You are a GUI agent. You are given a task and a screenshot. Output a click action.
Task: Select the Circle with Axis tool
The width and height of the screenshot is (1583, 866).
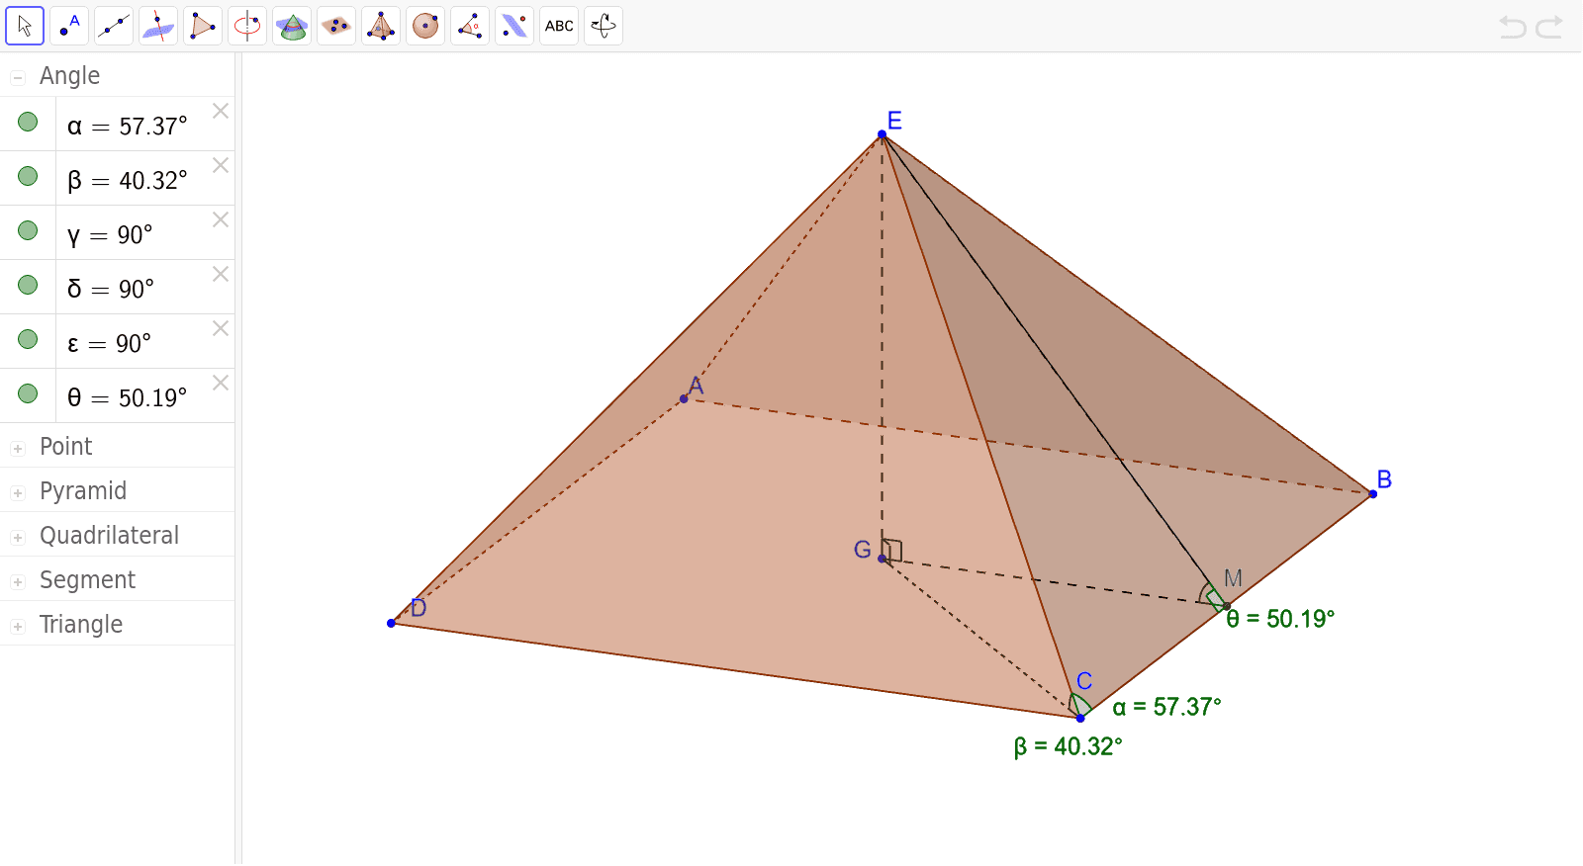pyautogui.click(x=247, y=26)
